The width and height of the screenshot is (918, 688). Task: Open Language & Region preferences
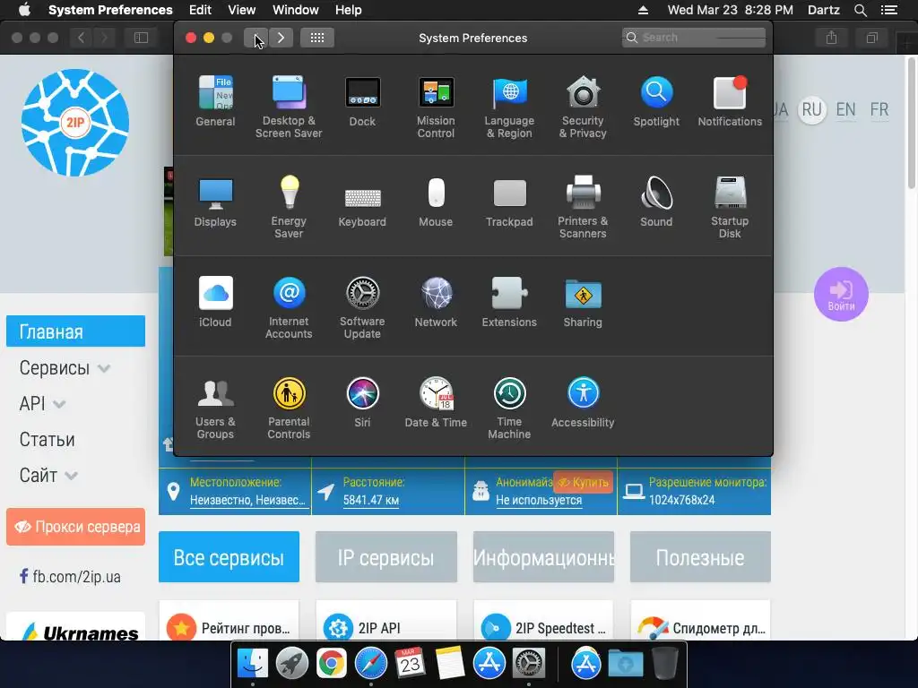tap(509, 107)
